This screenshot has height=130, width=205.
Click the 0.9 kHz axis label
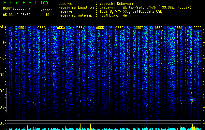3,75
